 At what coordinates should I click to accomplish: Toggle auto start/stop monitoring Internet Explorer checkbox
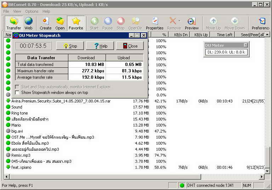17,86
